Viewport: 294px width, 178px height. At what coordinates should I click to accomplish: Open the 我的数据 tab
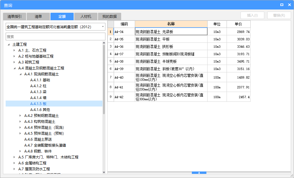(110, 17)
